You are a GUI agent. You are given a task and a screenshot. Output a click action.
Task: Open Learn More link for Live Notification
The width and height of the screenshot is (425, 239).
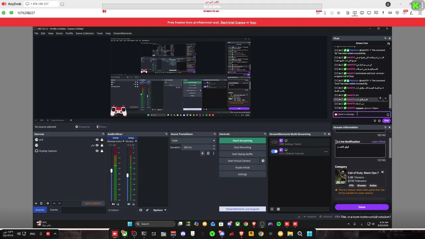point(378,142)
